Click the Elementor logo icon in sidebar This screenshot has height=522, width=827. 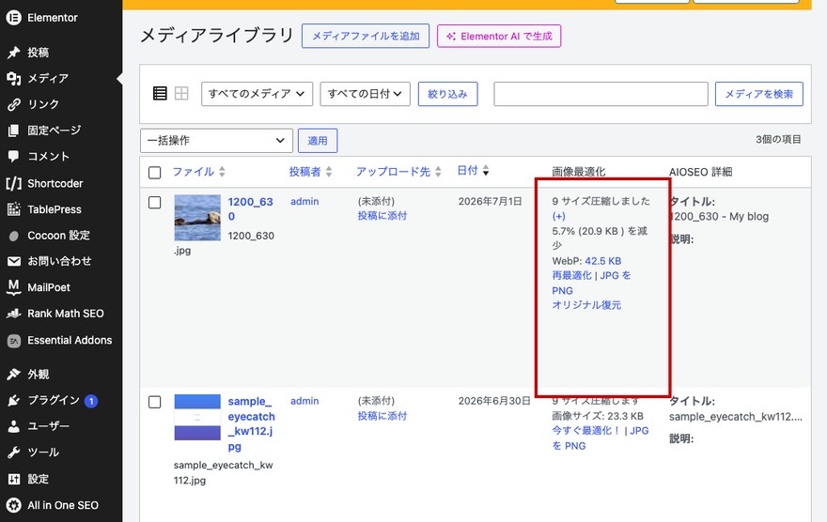pyautogui.click(x=14, y=18)
